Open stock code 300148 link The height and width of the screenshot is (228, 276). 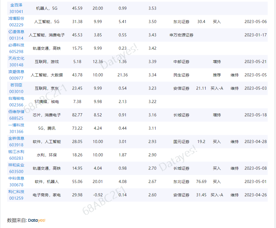click(x=16, y=65)
